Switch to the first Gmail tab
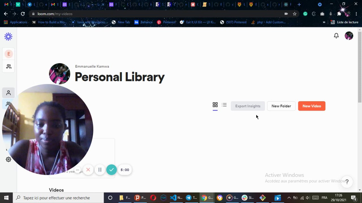 click(x=7, y=5)
